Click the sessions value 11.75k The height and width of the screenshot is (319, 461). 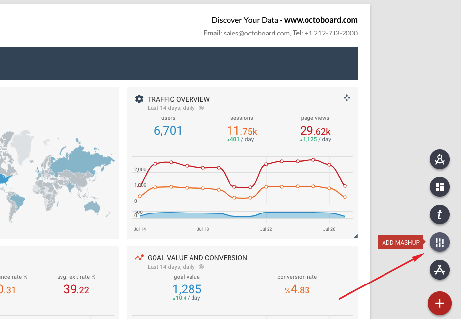[242, 131]
